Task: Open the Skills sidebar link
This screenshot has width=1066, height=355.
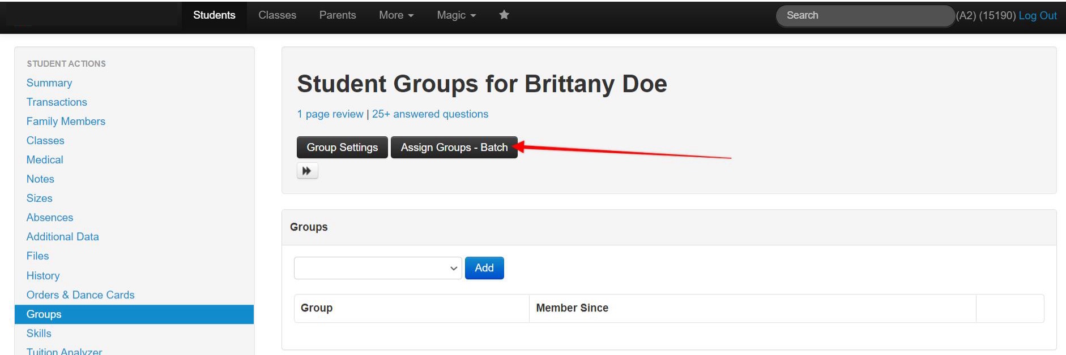Action: click(x=39, y=334)
